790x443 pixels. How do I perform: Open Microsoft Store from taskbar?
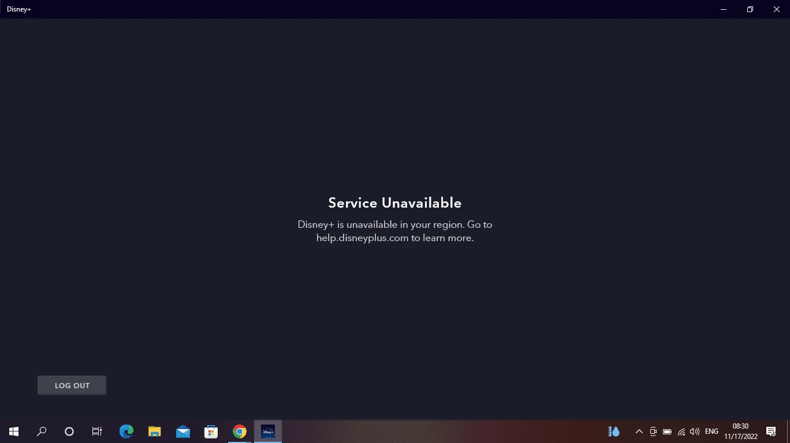pyautogui.click(x=211, y=431)
